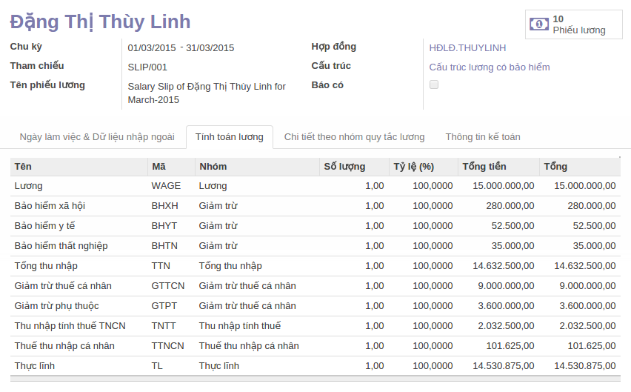Open Chi tiết theo nhóm quy tắc lương tab
Screen dimensions: 631x392
(x=354, y=136)
